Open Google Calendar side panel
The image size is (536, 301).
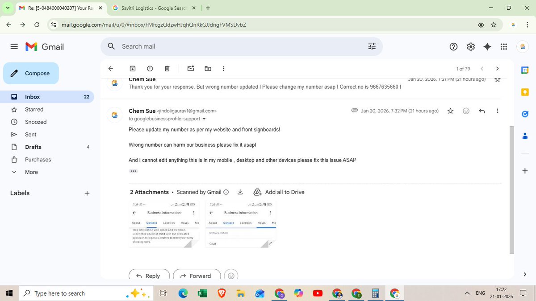525,70
